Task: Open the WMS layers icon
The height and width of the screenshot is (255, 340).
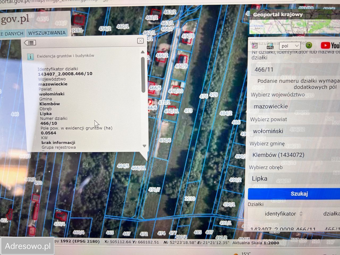Action: (x=270, y=46)
